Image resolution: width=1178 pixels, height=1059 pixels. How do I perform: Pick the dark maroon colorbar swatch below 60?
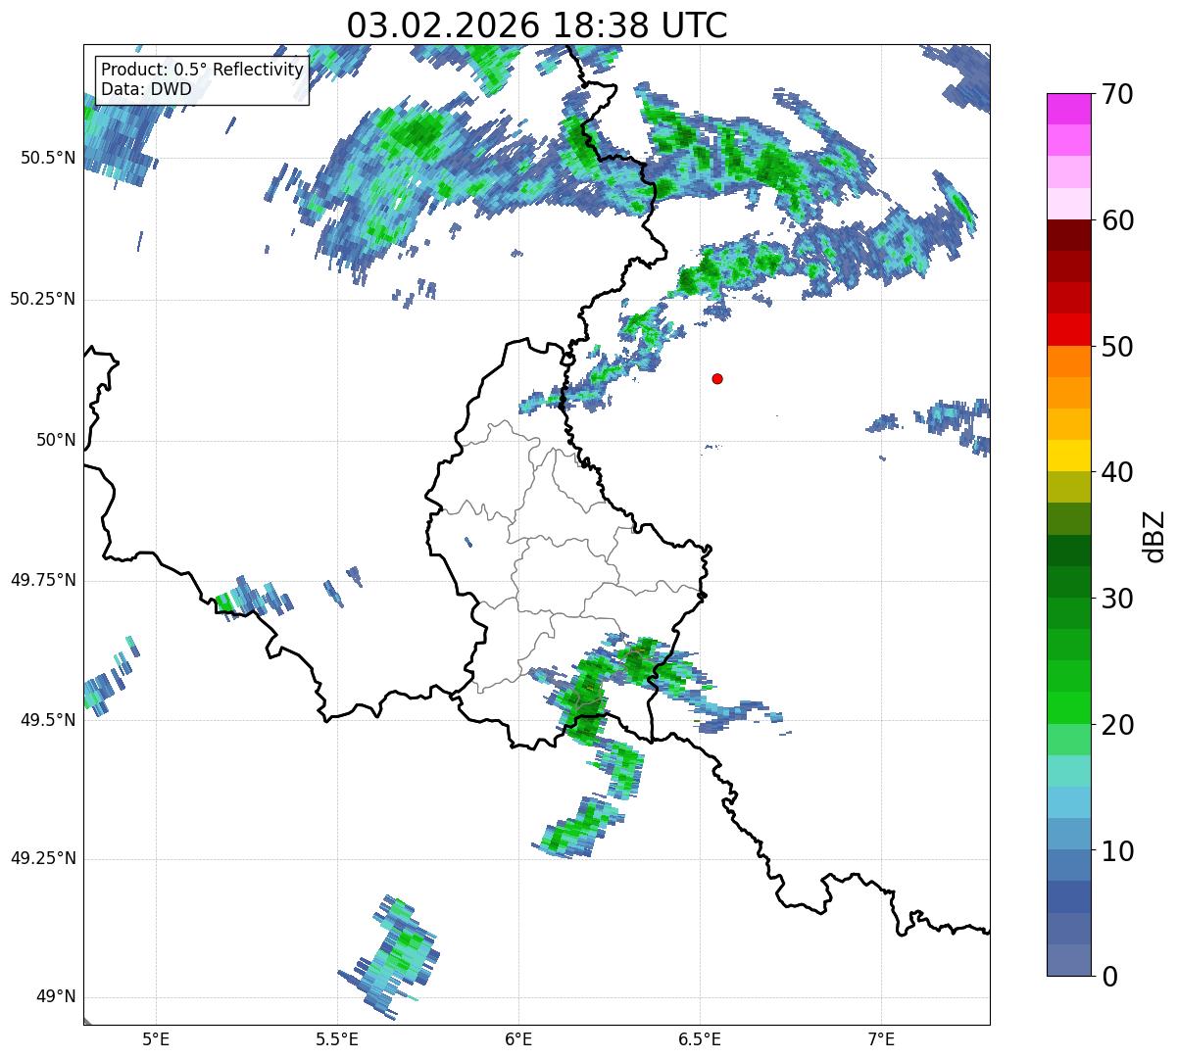[1069, 236]
